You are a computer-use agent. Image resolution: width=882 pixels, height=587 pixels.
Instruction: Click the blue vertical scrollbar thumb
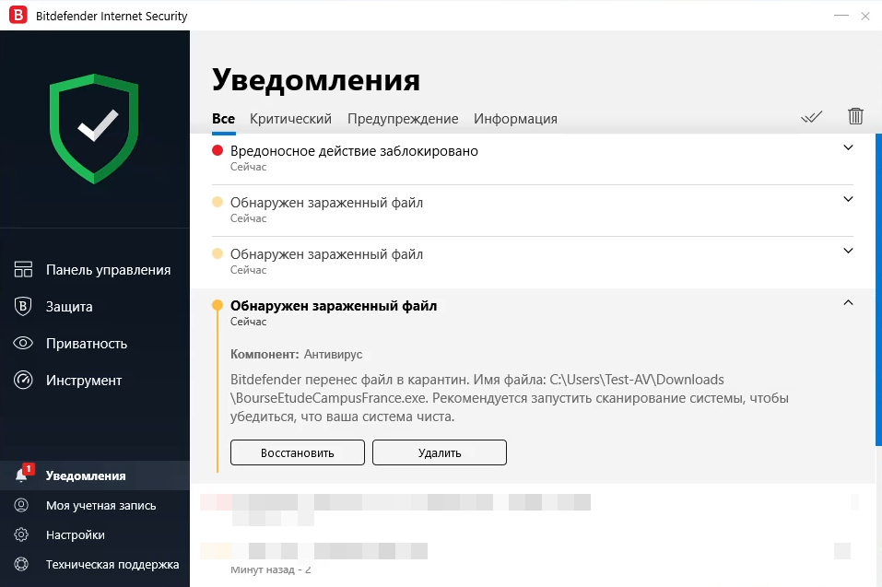pos(878,289)
